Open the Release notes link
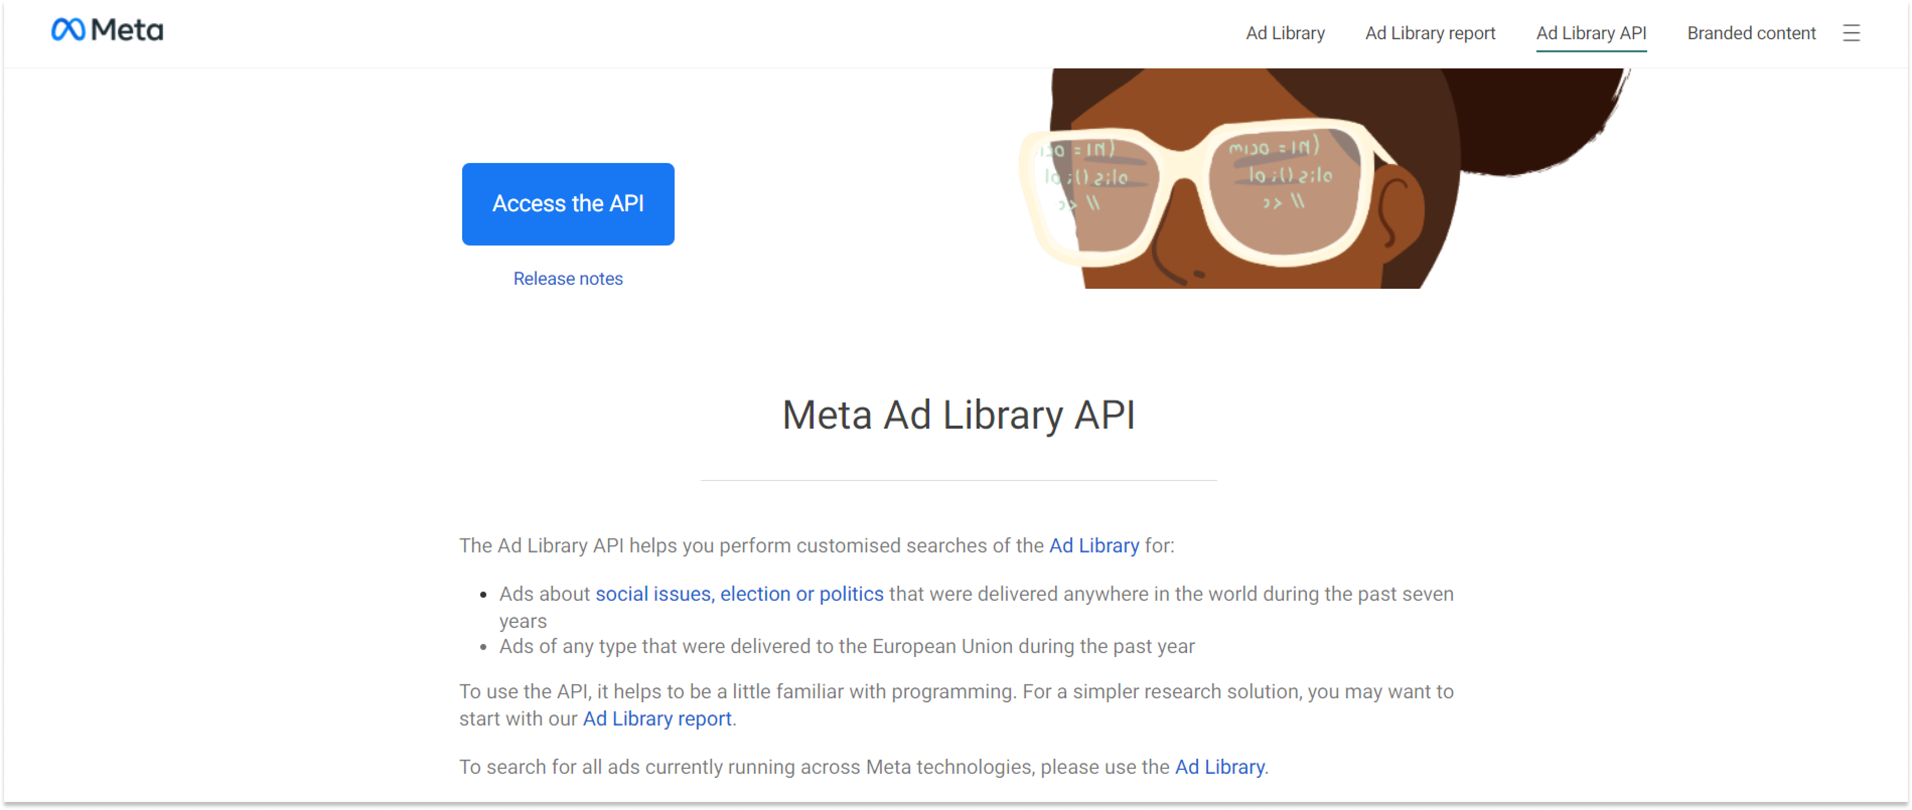The image size is (1912, 810). 568,279
